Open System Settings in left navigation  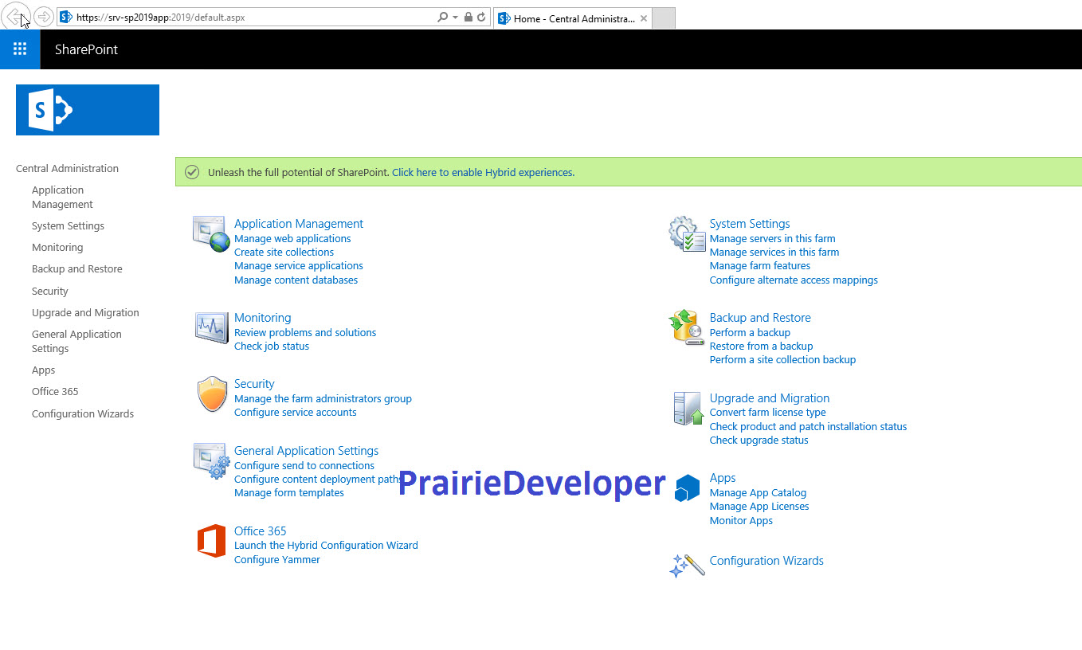(68, 226)
